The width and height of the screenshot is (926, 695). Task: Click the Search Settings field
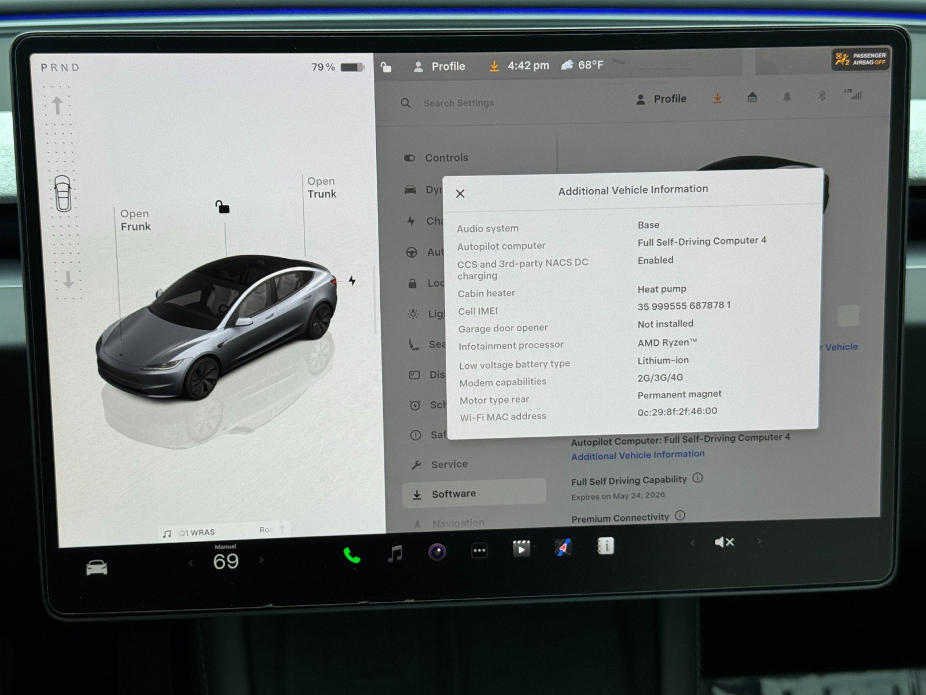[459, 103]
